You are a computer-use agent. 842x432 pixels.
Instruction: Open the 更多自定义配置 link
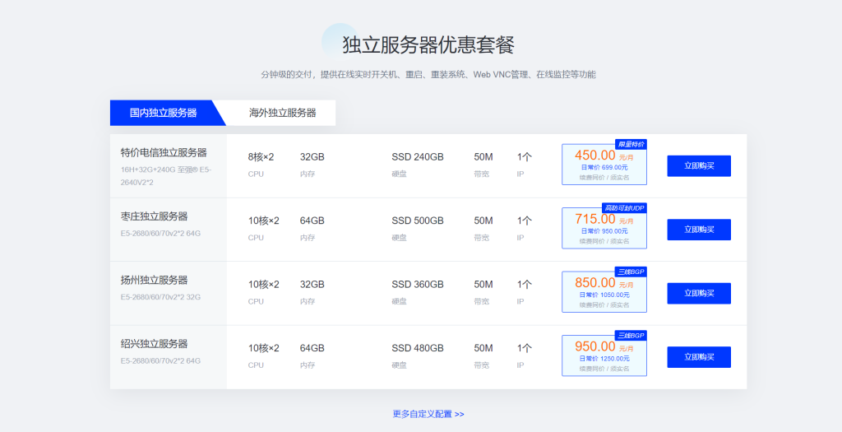(x=428, y=414)
